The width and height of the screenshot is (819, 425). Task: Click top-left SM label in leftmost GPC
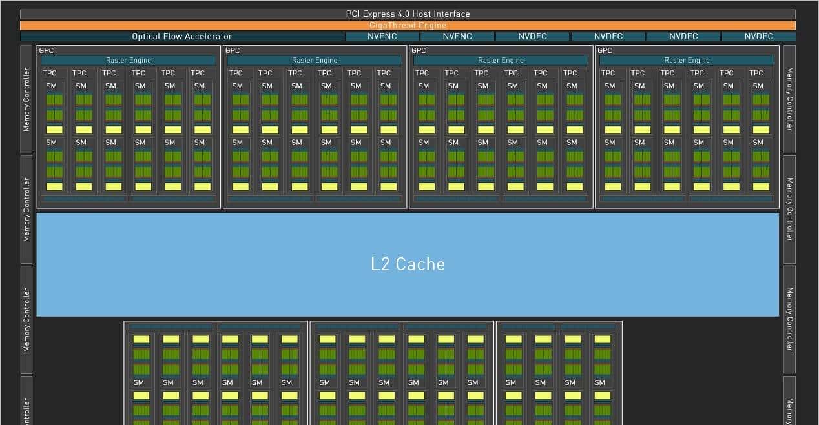point(51,86)
